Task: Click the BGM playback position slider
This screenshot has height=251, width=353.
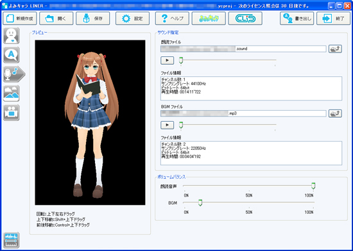Action: point(228,125)
